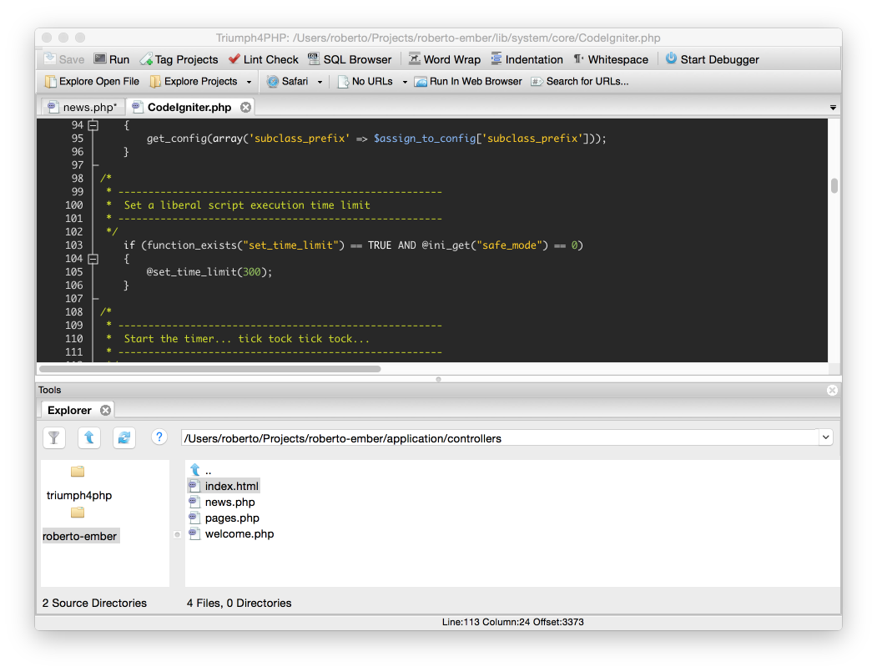Click the get_config code line 95
This screenshot has width=877, height=672.
(376, 139)
